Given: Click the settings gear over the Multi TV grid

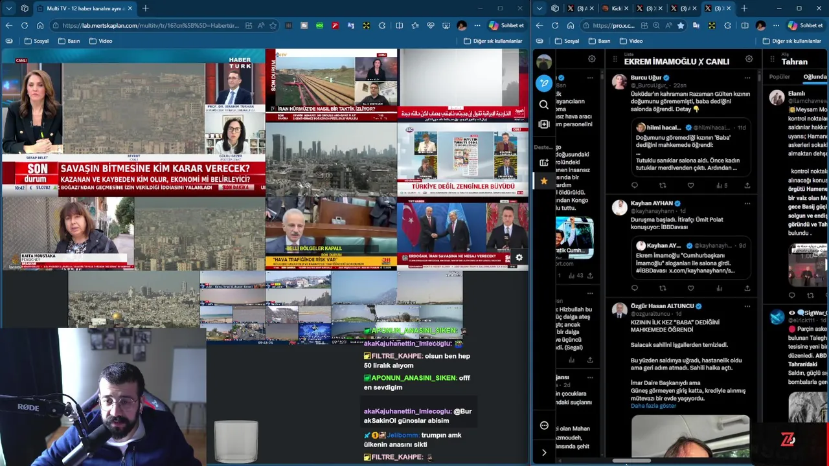Looking at the screenshot, I should click(x=519, y=258).
